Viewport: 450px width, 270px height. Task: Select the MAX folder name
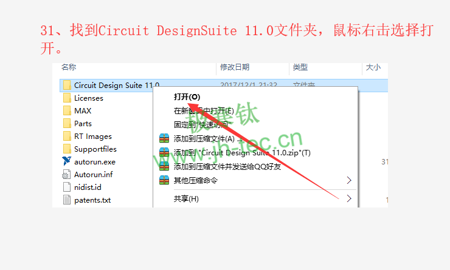[x=83, y=110]
